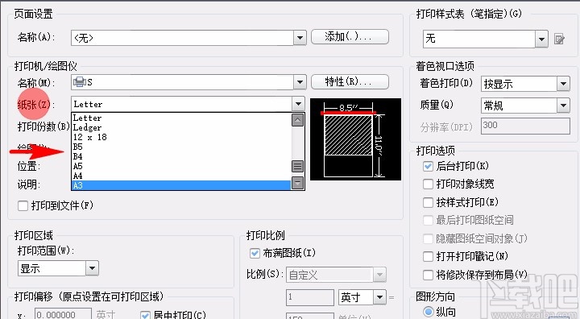Click the paper preview thumbnail
Viewport: 580px width, 319px height.
pos(355,139)
